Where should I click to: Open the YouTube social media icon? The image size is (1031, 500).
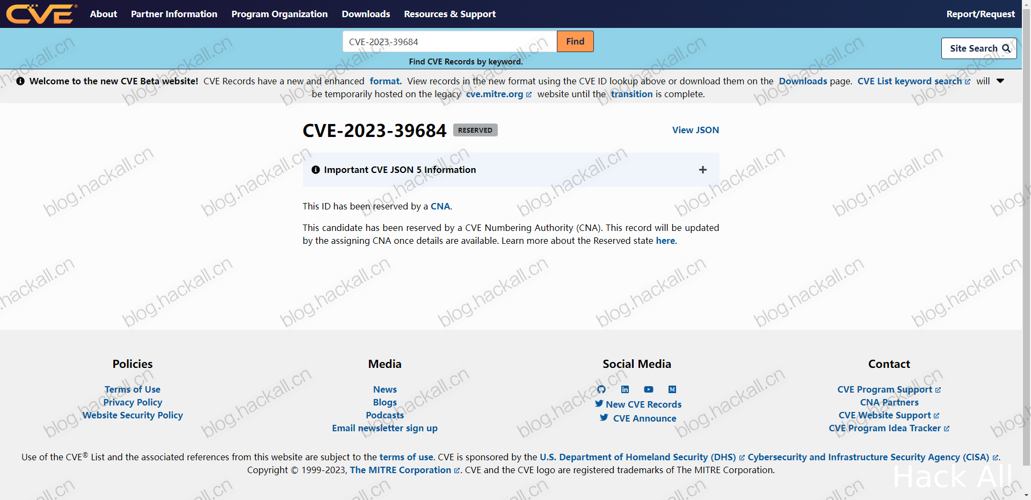pos(649,389)
